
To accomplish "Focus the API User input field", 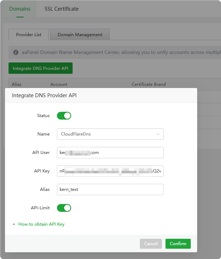I will (110, 153).
